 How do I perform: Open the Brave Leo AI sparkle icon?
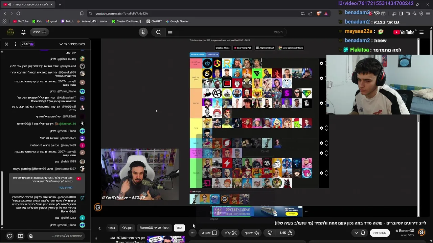[414, 13]
